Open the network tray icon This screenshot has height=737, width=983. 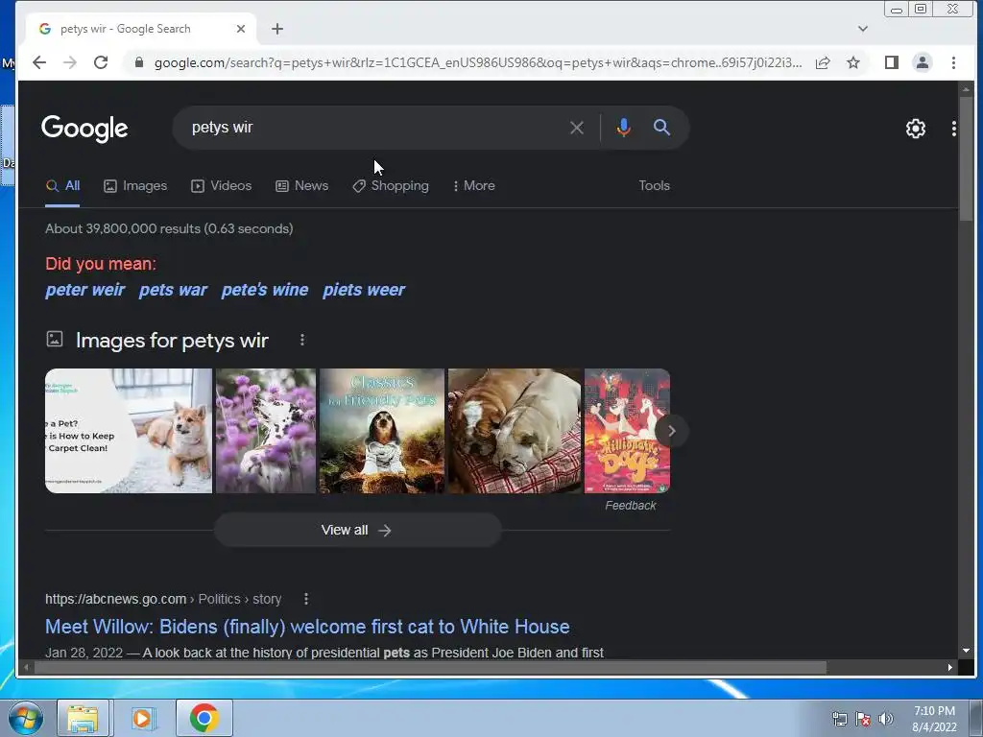[839, 719]
